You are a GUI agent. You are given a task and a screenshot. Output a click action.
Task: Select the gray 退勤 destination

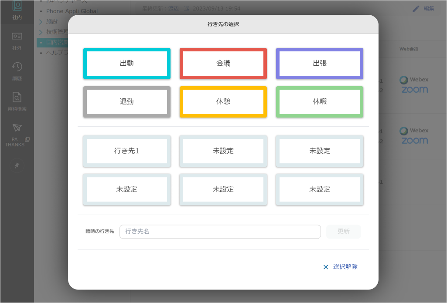click(x=127, y=102)
